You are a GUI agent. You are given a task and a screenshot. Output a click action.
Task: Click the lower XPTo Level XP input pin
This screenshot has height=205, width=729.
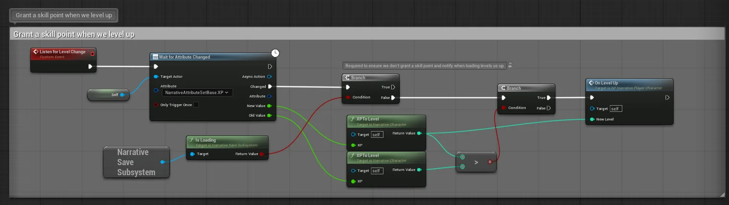click(x=354, y=181)
